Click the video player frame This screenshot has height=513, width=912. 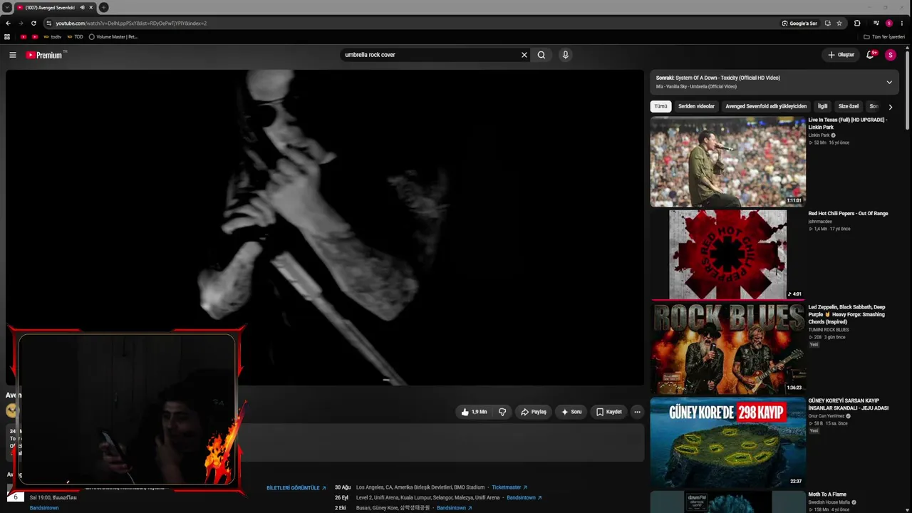point(325,227)
